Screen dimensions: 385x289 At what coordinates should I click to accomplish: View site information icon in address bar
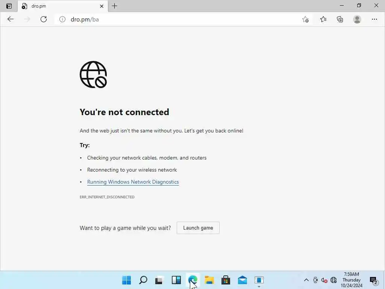(x=62, y=19)
